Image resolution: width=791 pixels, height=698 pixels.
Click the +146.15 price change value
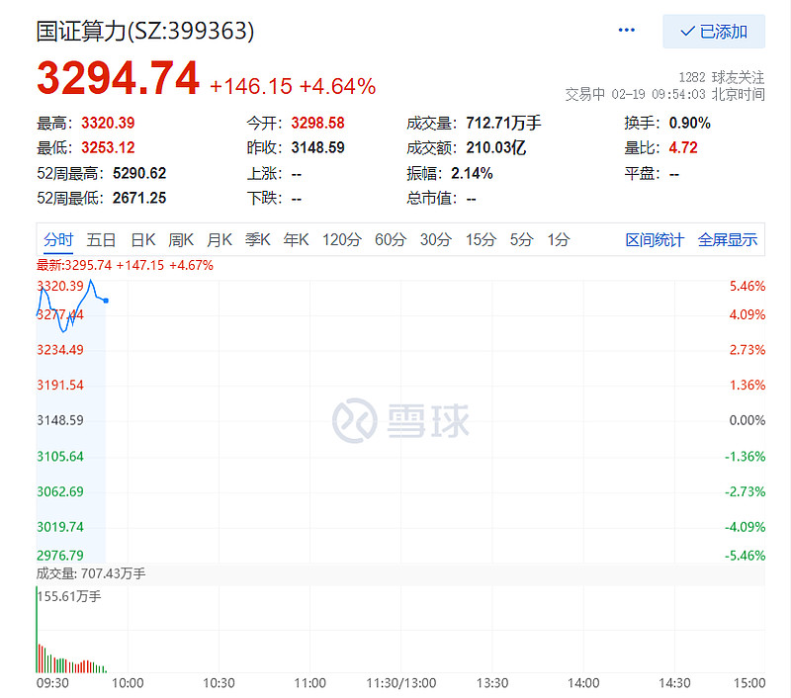click(x=251, y=86)
